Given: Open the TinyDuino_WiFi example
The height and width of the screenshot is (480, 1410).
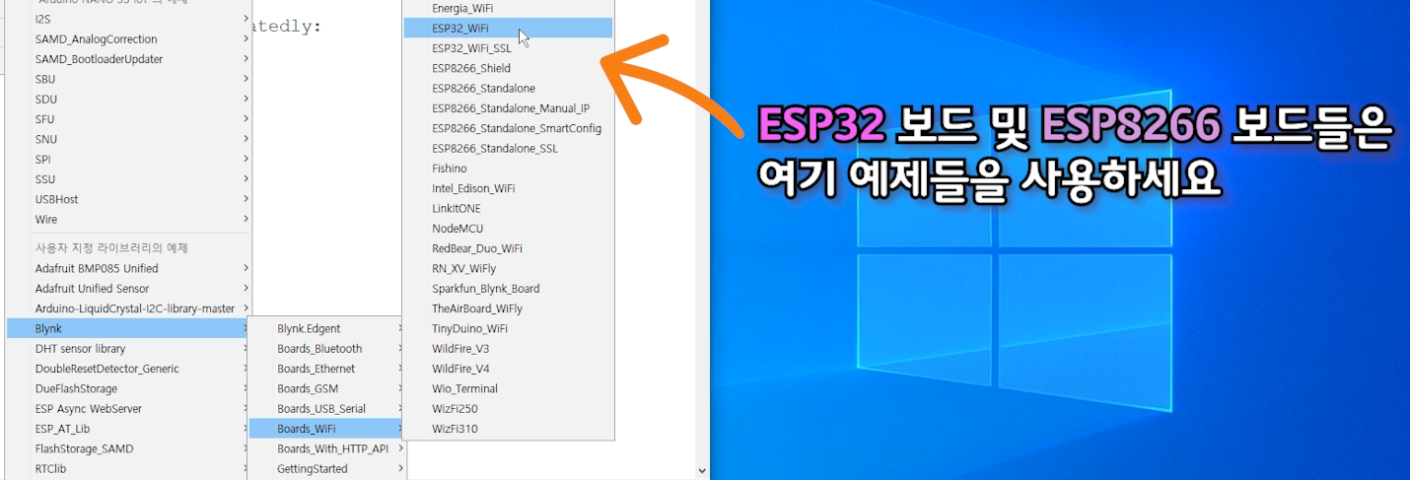Looking at the screenshot, I should coord(508,328).
